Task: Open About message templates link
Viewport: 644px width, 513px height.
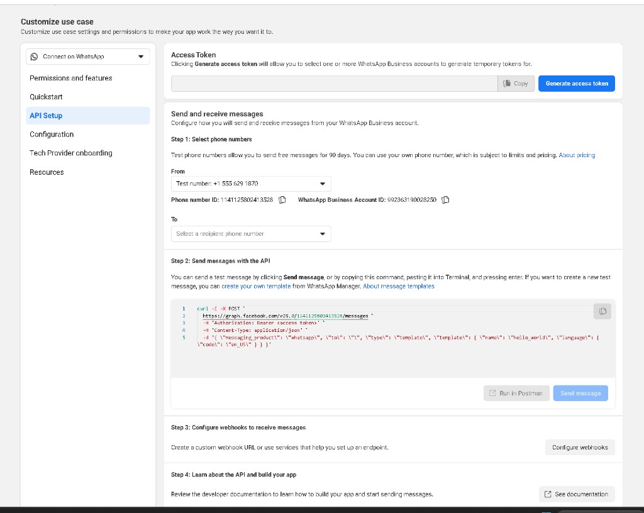Action: coord(398,286)
